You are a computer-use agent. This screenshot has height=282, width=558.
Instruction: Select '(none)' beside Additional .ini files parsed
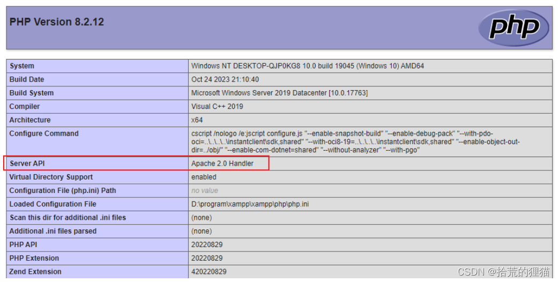coord(202,231)
